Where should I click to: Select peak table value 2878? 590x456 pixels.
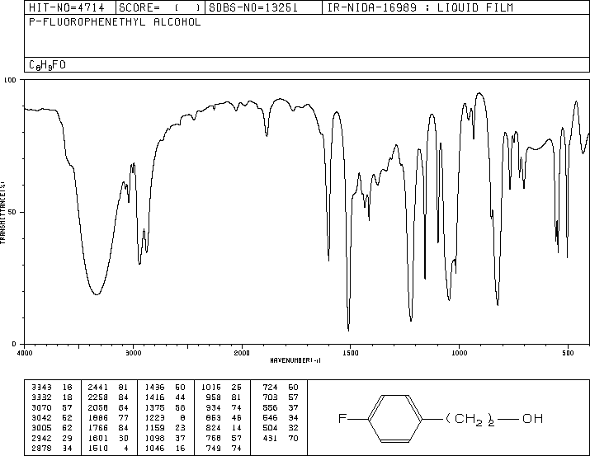[x=41, y=449]
